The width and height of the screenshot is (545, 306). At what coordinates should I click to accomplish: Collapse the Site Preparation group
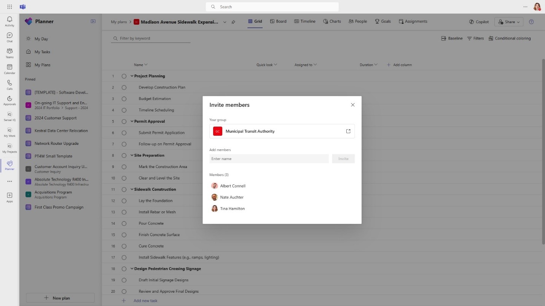pos(132,155)
